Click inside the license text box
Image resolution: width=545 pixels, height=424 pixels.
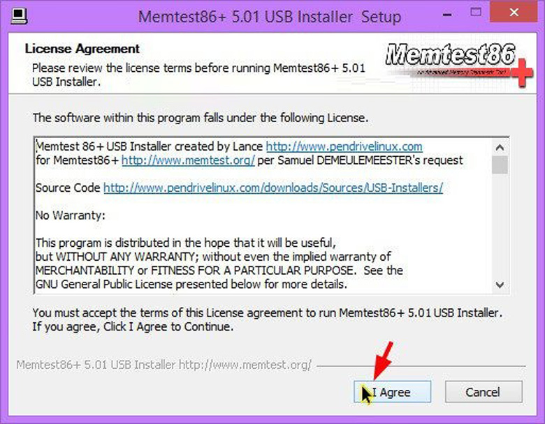[263, 215]
